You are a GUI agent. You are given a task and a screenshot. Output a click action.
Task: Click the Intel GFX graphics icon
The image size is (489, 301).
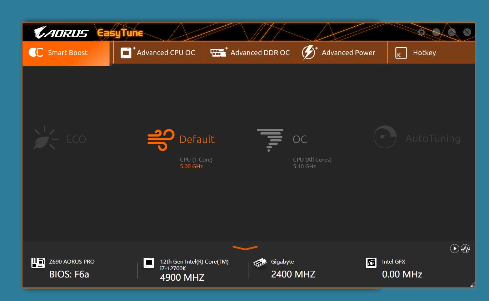click(371, 263)
